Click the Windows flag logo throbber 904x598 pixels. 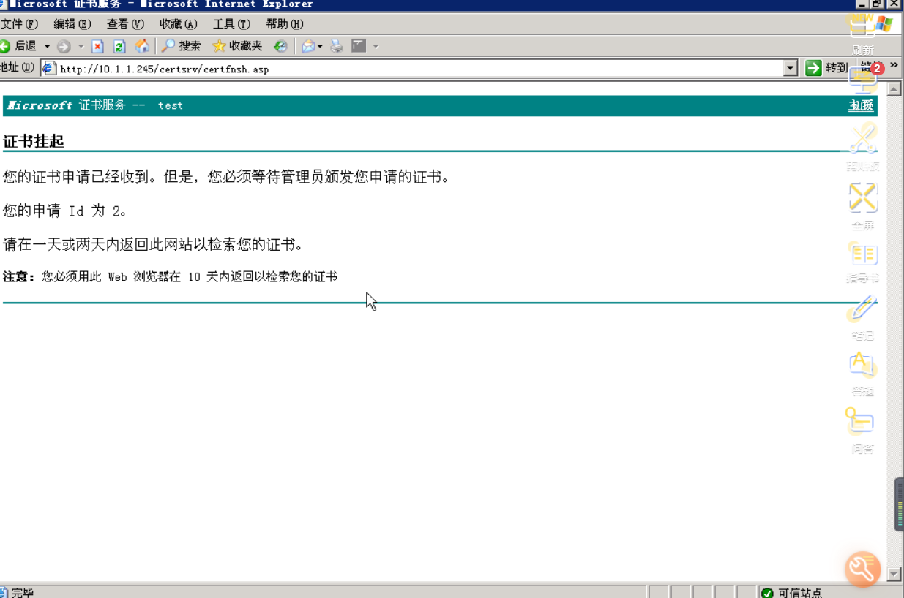point(883,24)
